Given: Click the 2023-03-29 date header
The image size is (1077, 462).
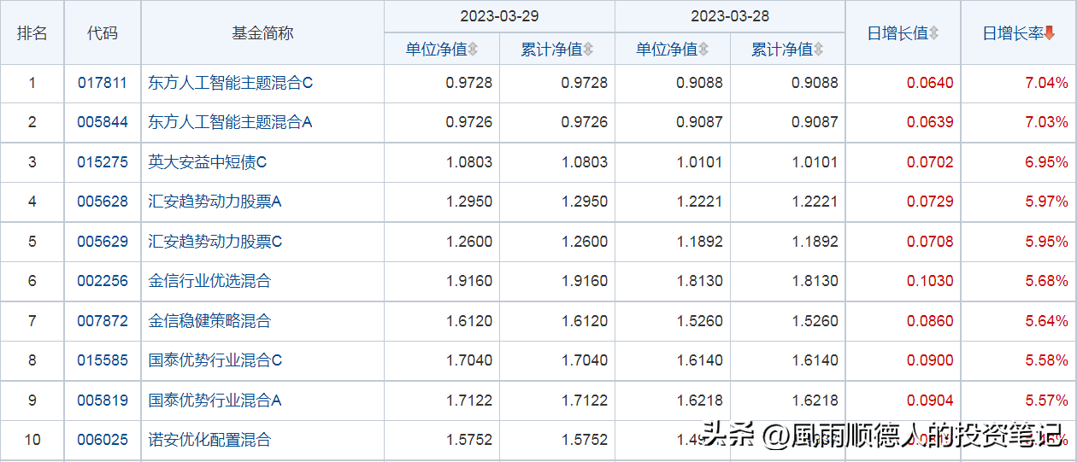Looking at the screenshot, I should (x=499, y=16).
